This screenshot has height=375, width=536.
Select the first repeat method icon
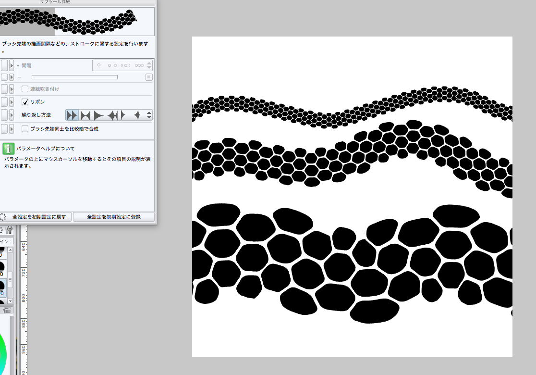point(72,115)
